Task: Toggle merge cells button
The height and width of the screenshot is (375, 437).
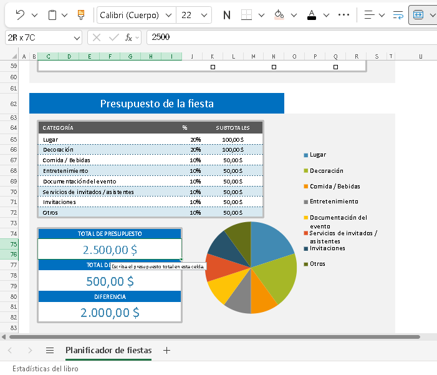Action: 418,15
